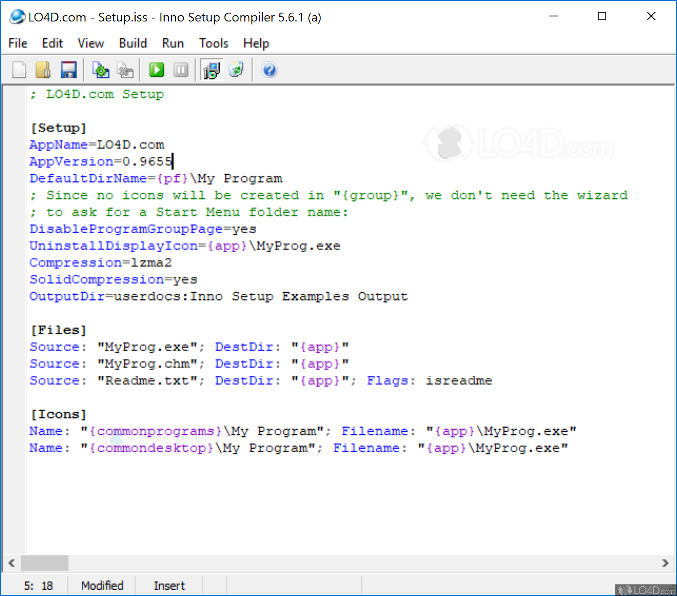Click the Stop Compile toolbar icon
This screenshot has width=677, height=596.
coord(126,70)
